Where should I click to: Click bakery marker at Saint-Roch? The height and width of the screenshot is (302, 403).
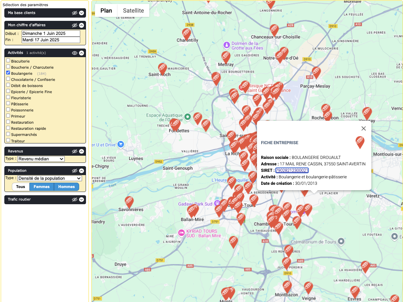tap(162, 69)
